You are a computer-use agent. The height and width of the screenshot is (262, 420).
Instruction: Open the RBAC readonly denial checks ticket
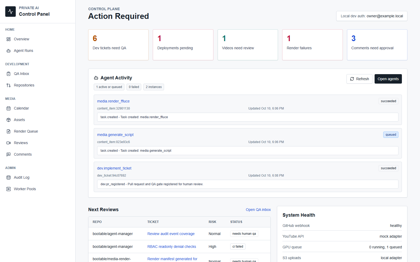[x=172, y=247]
